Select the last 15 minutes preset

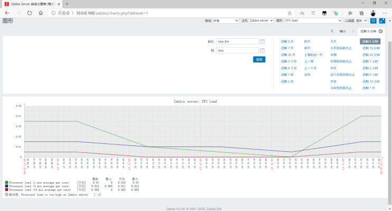coord(371,48)
